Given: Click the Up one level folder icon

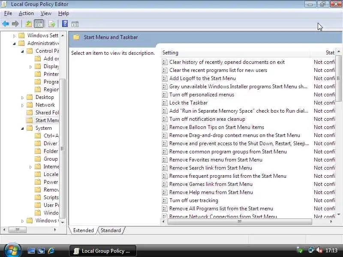Looking at the screenshot, I should [29, 24].
